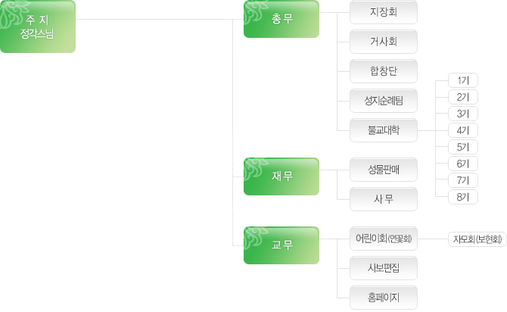Click the 성지순례팀 box

click(384, 101)
